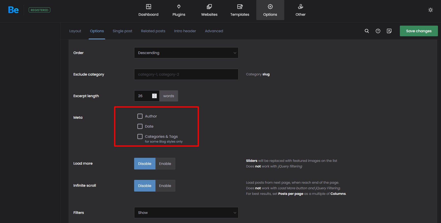Open the notes/changelog icon

point(389,31)
